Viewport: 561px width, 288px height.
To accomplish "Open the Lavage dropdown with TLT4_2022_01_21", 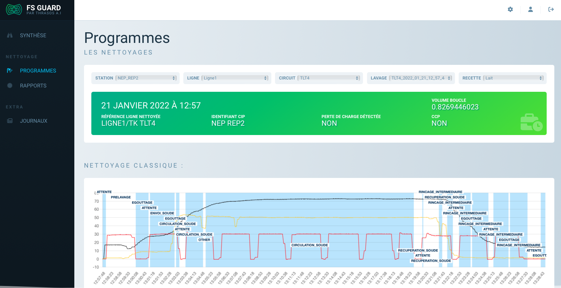I will click(x=420, y=78).
